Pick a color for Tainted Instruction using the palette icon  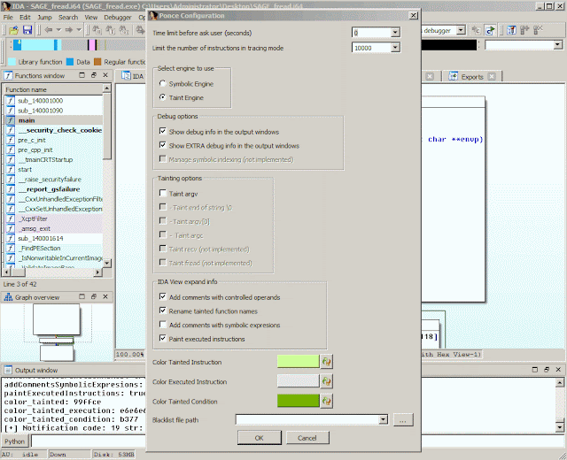(x=327, y=362)
